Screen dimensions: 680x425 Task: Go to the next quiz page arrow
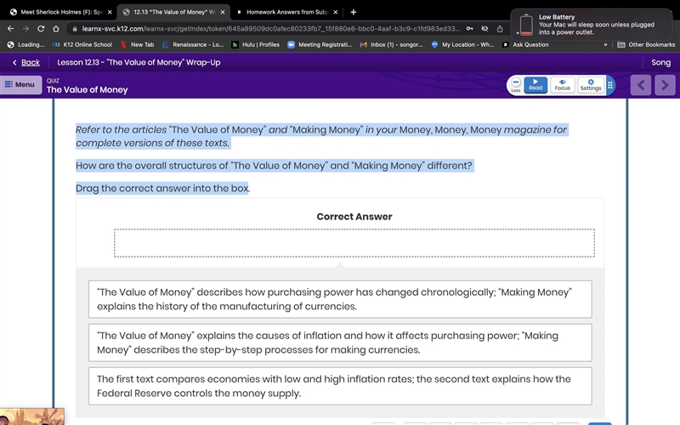coord(665,85)
